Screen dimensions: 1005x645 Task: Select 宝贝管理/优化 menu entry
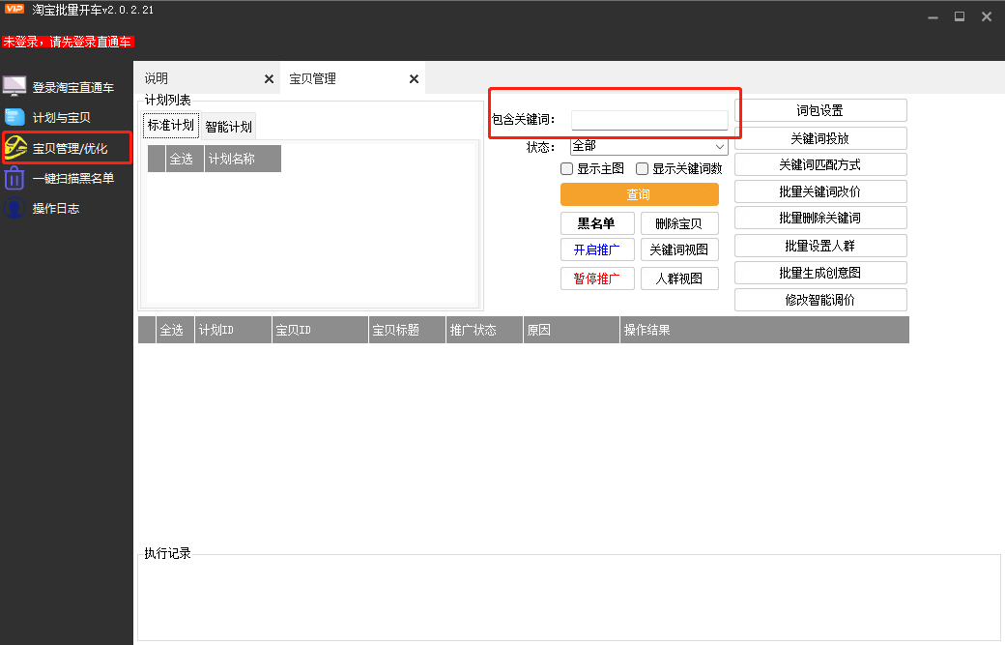70,148
